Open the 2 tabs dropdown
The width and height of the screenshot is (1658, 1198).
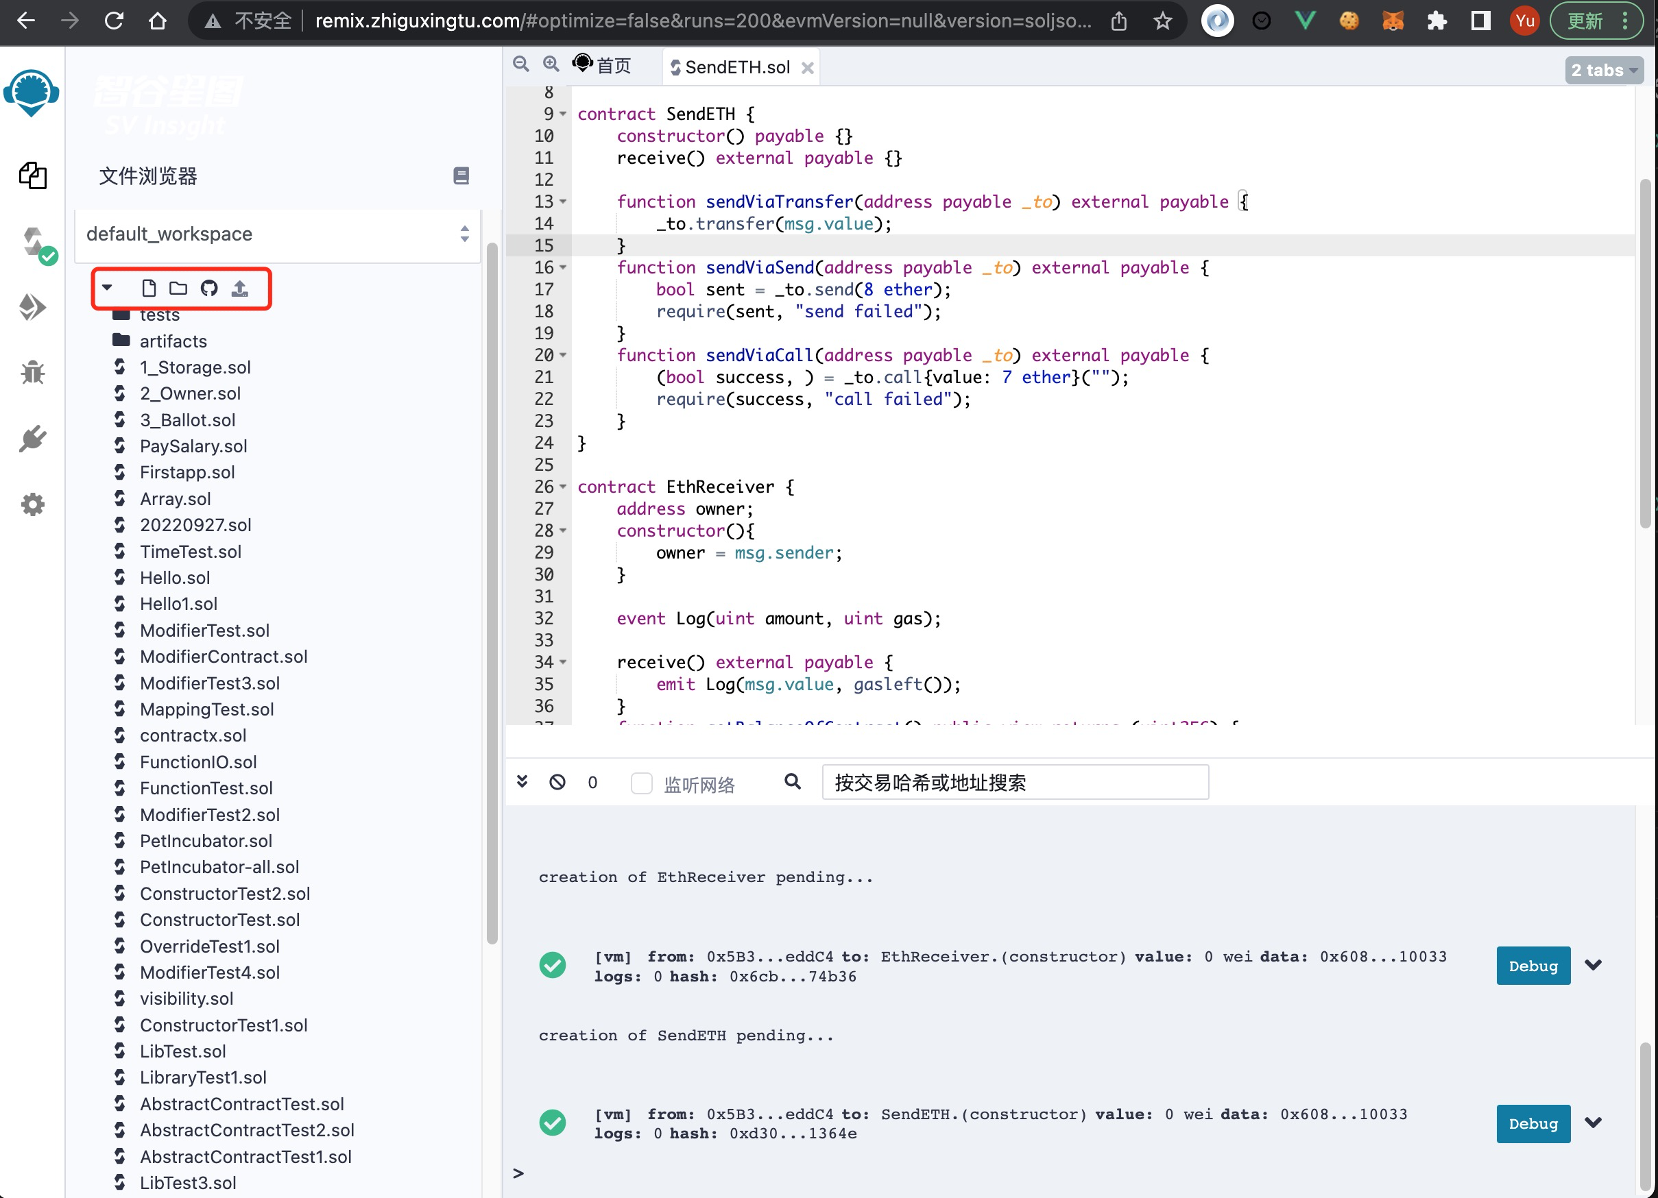coord(1603,70)
